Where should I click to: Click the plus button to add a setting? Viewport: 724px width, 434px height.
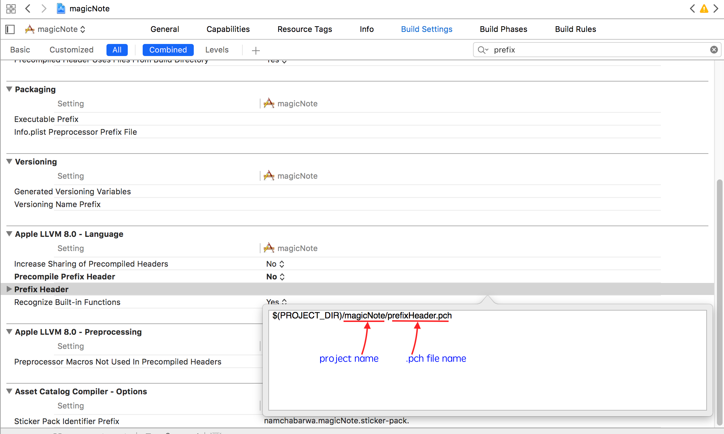[256, 50]
